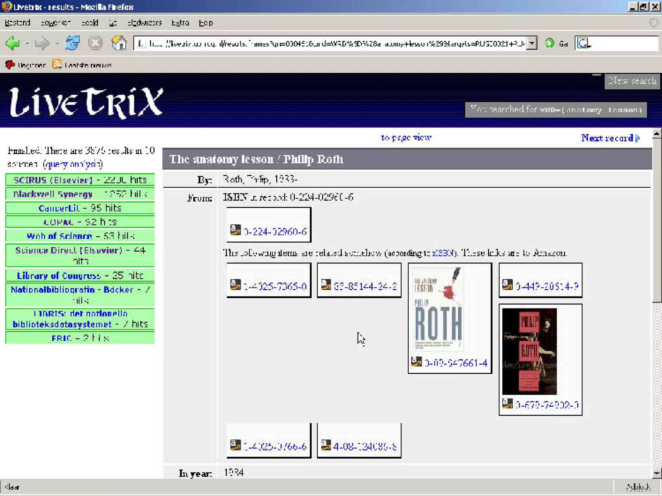The height and width of the screenshot is (496, 662).
Task: Open the Back button history dropdown arrow
Action: pos(27,43)
